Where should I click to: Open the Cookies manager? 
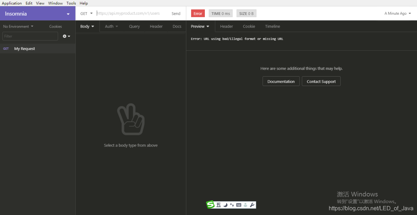[56, 27]
